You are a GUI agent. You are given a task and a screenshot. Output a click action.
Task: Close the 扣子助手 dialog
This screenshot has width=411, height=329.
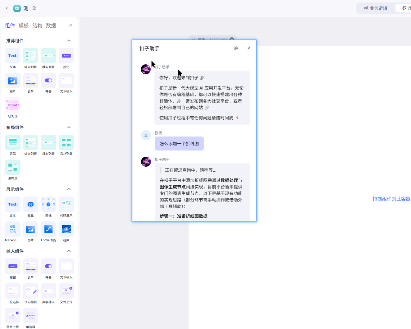[249, 48]
